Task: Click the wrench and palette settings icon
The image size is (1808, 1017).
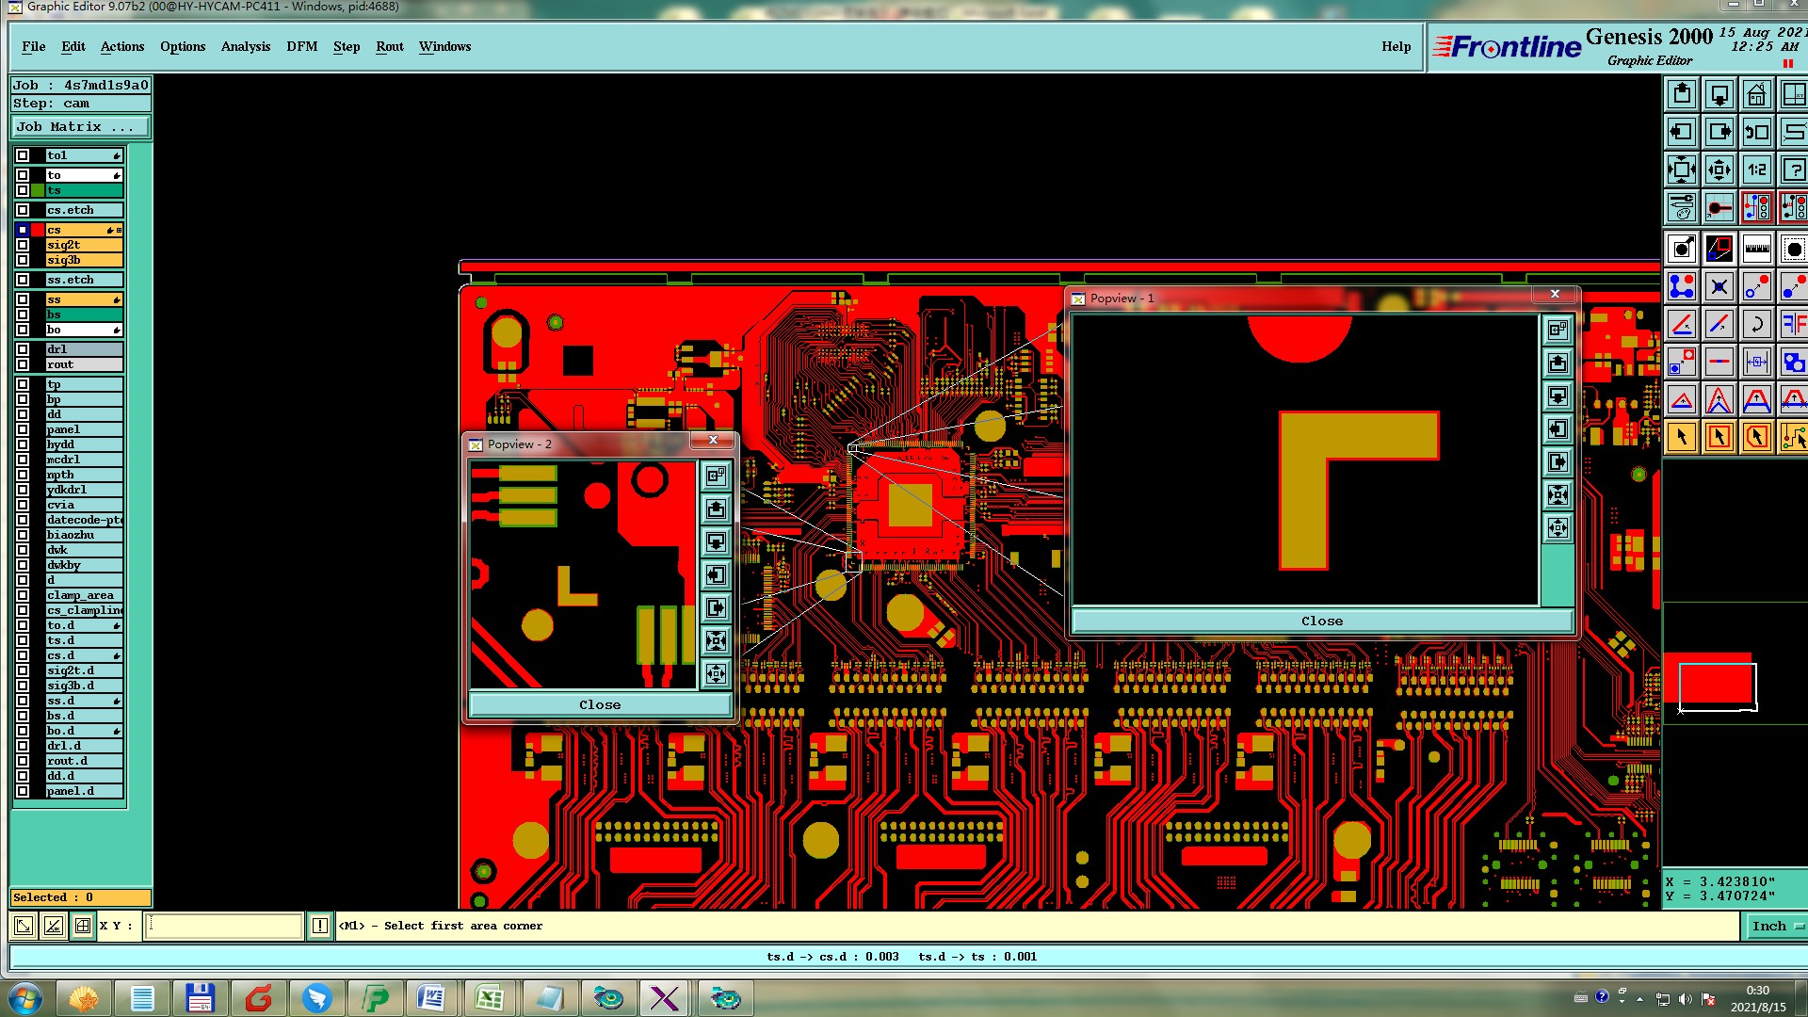Action: [x=1682, y=206]
